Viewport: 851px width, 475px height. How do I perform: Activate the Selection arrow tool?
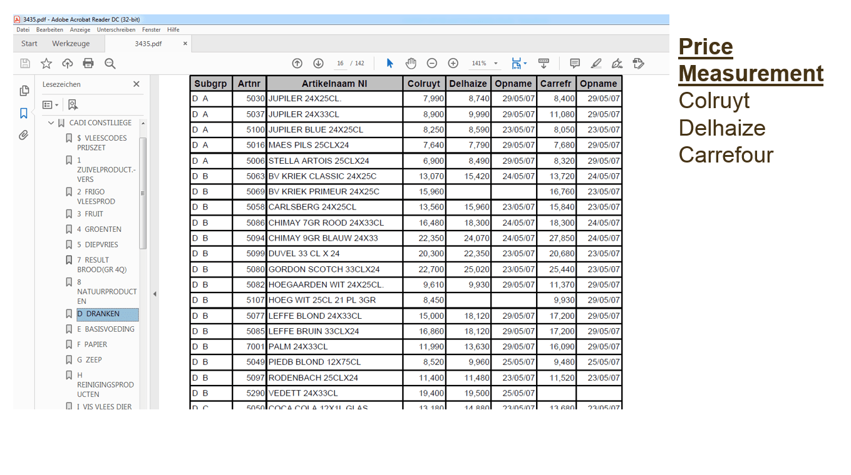[389, 62]
